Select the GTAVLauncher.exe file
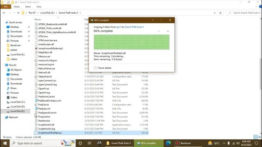This screenshot has height=147, width=262. [x=47, y=40]
